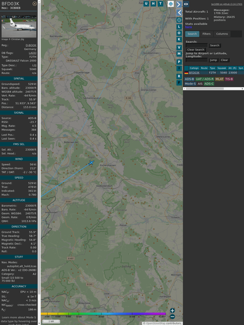The height and width of the screenshot is (325, 244).
Task: Toggle sidebar width with double-arrow button
Action: pyautogui.click(x=186, y=4)
